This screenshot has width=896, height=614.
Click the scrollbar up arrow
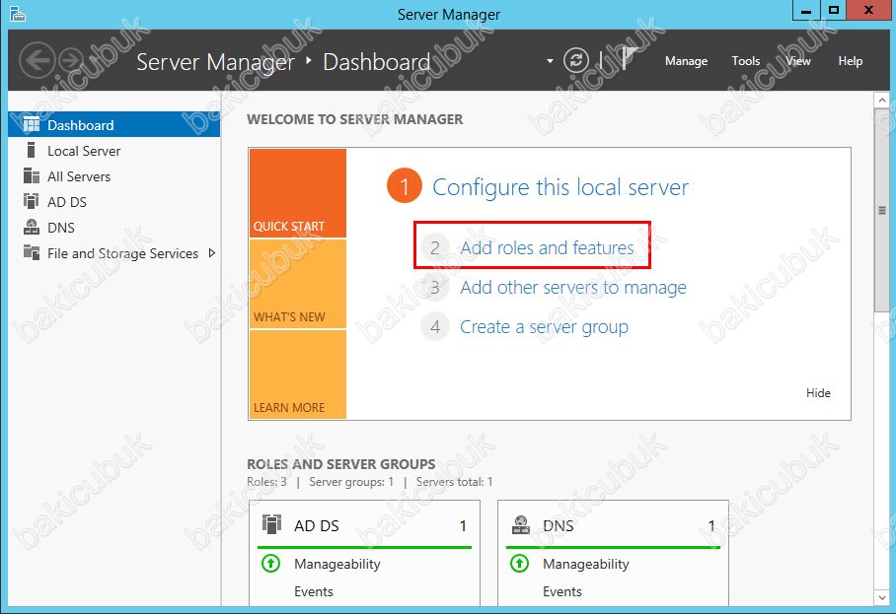click(882, 100)
